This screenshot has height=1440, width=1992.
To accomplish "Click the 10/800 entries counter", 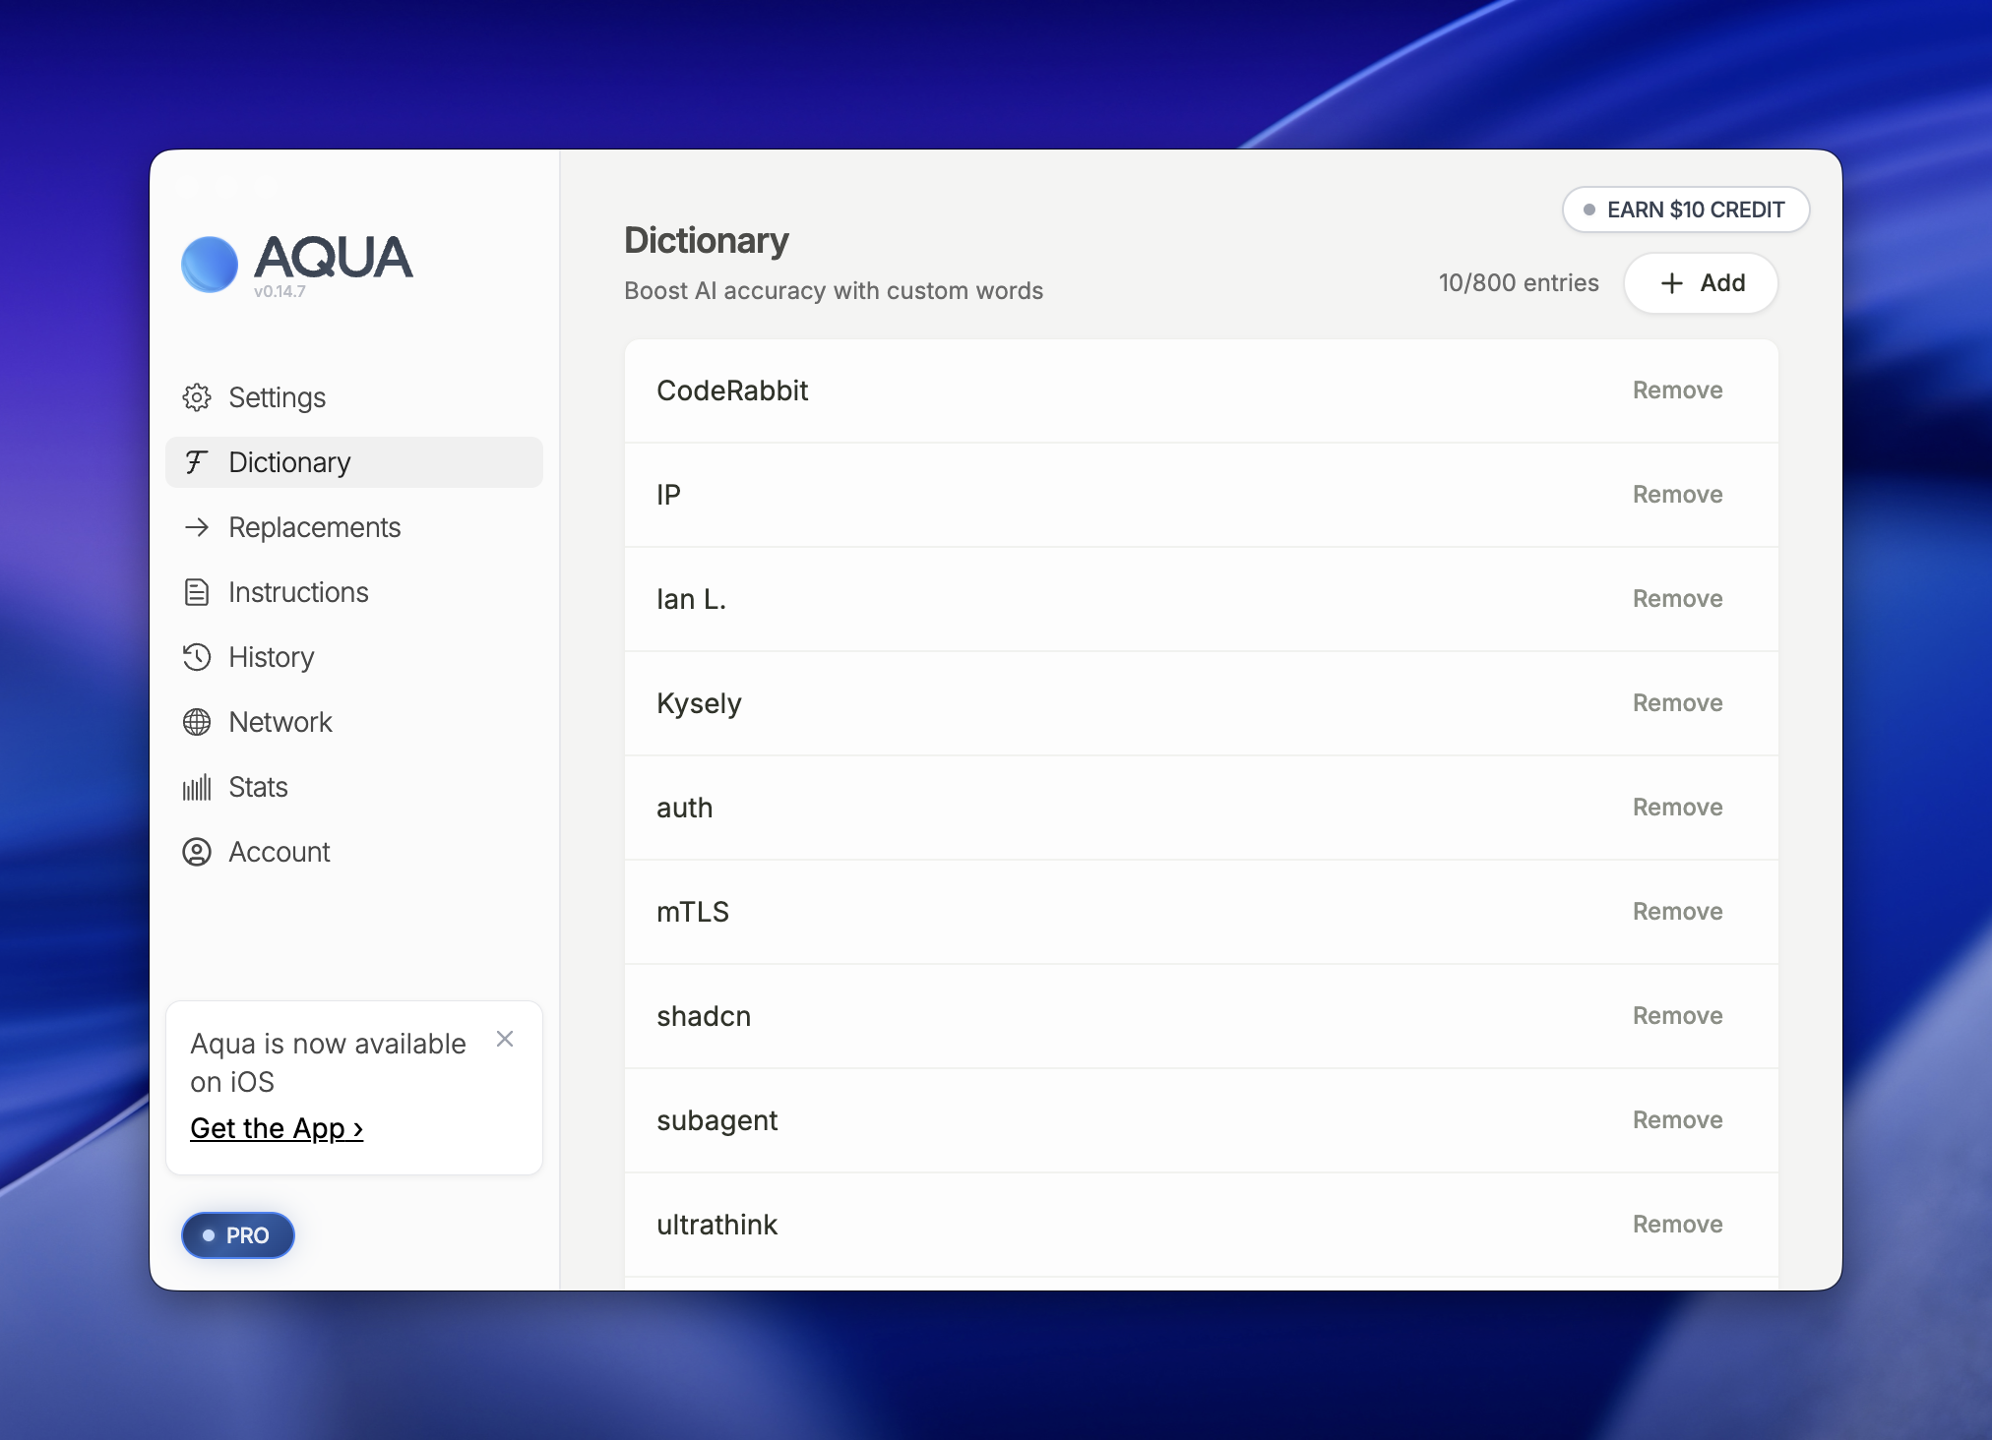I will pos(1519,283).
